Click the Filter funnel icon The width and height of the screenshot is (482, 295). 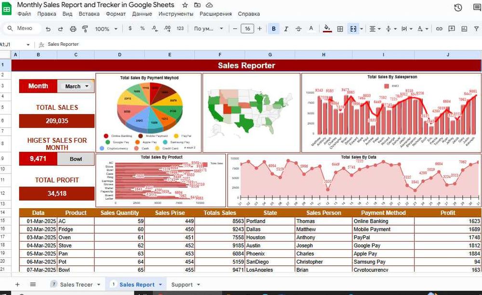(477, 28)
